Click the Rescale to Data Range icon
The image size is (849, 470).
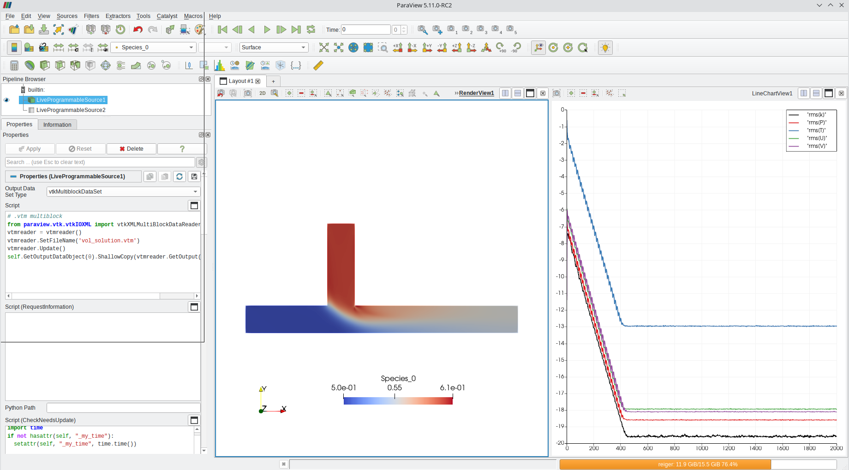coord(59,47)
